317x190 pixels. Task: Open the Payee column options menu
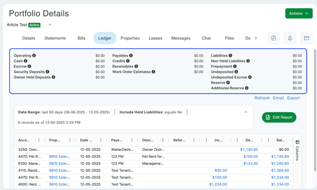(132, 140)
